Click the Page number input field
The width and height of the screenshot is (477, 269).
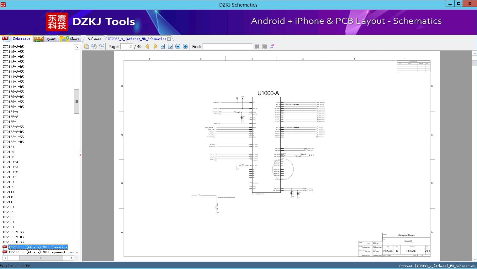[126, 46]
